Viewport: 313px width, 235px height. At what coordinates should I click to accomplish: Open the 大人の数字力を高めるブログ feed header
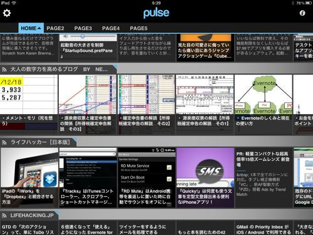(x=58, y=70)
